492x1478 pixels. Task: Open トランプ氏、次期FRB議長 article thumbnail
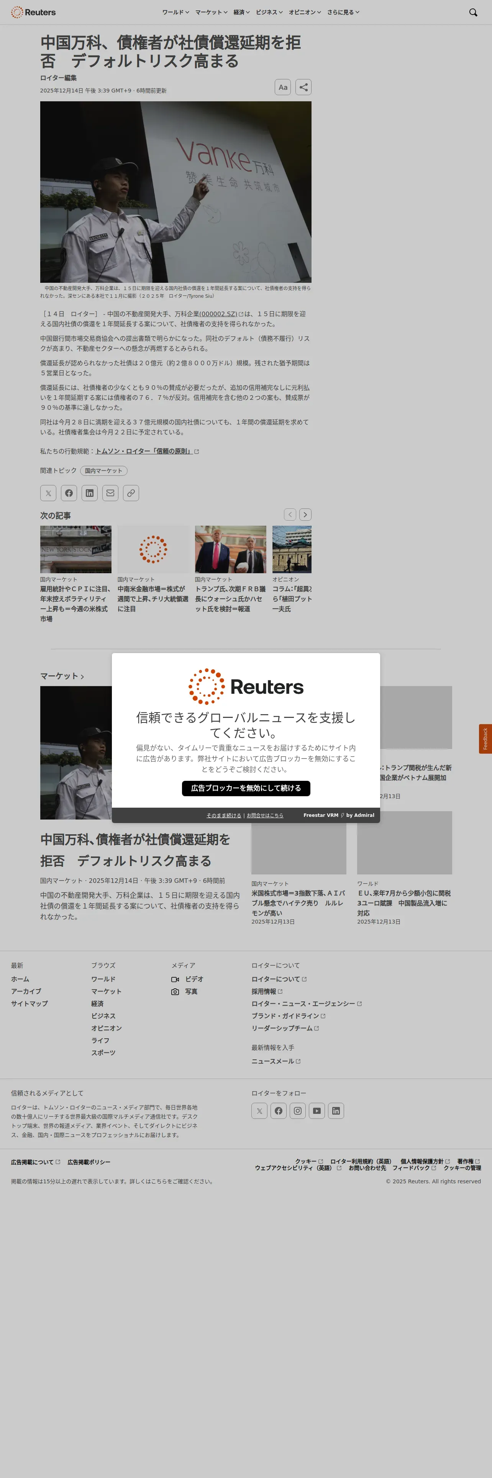pyautogui.click(x=230, y=549)
